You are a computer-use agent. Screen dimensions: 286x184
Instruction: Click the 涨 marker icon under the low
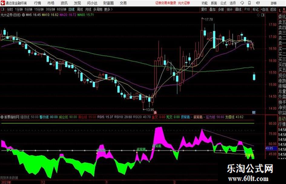[x=155, y=112]
